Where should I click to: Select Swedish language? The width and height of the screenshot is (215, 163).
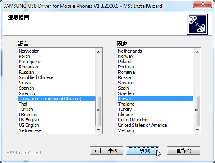click(57, 93)
